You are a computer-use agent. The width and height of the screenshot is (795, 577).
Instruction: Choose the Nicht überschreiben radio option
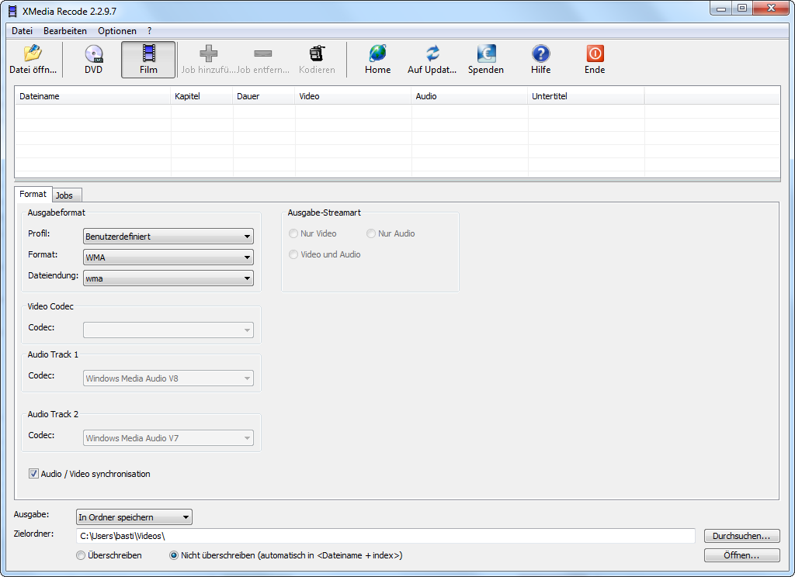click(174, 555)
